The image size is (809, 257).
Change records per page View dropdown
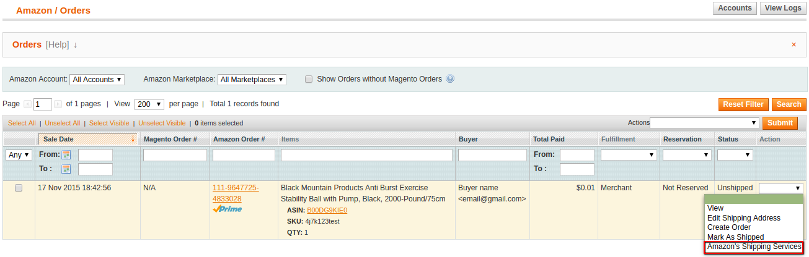coord(149,104)
